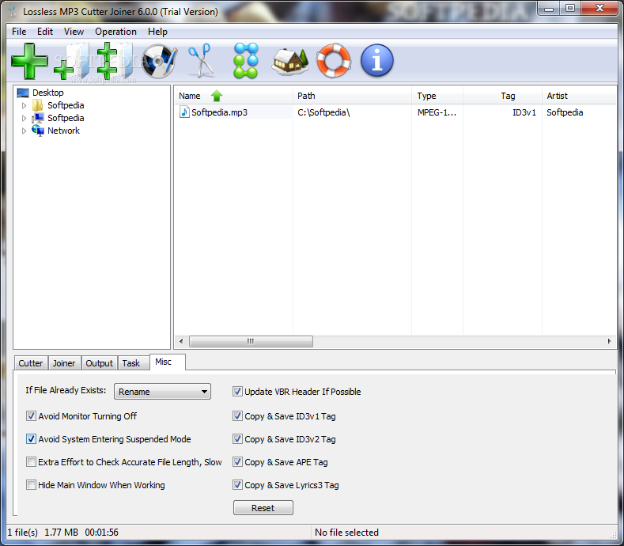624x546 pixels.
Task: Click the file list scroll right arrow
Action: pos(609,341)
